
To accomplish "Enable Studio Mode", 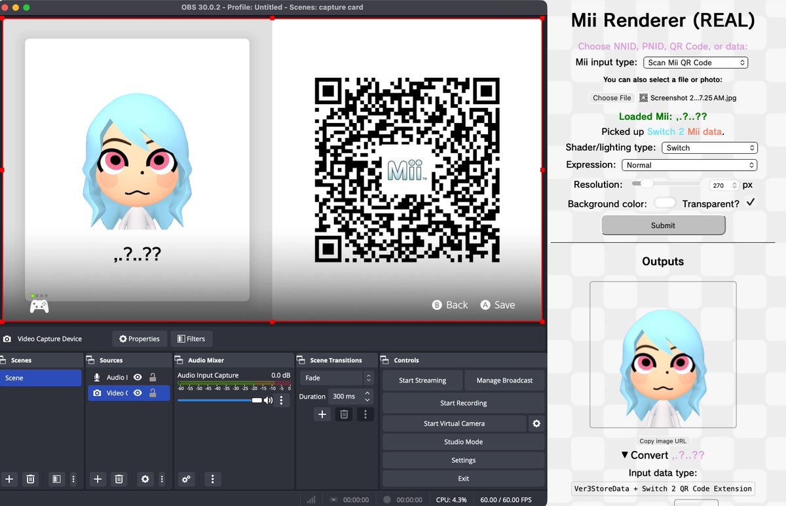I will [x=463, y=442].
